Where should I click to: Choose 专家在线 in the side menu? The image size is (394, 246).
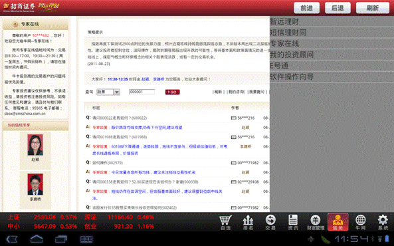point(332,43)
